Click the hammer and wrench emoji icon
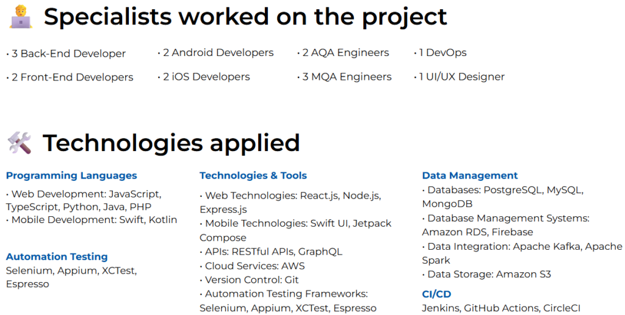This screenshot has width=625, height=315. 20,143
